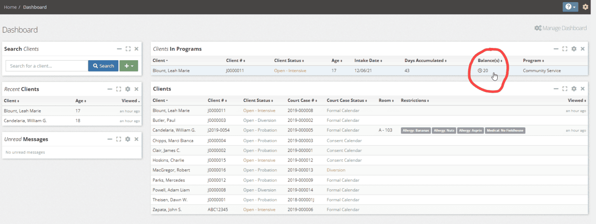The height and width of the screenshot is (224, 596).
Task: Collapse the Search Clients panel
Action: (x=120, y=49)
